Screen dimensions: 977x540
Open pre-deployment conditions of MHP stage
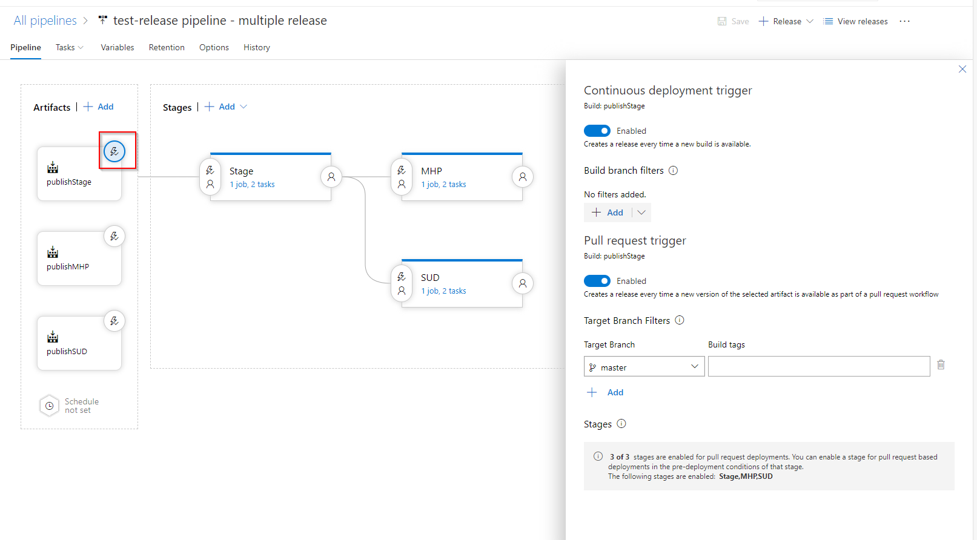point(402,177)
